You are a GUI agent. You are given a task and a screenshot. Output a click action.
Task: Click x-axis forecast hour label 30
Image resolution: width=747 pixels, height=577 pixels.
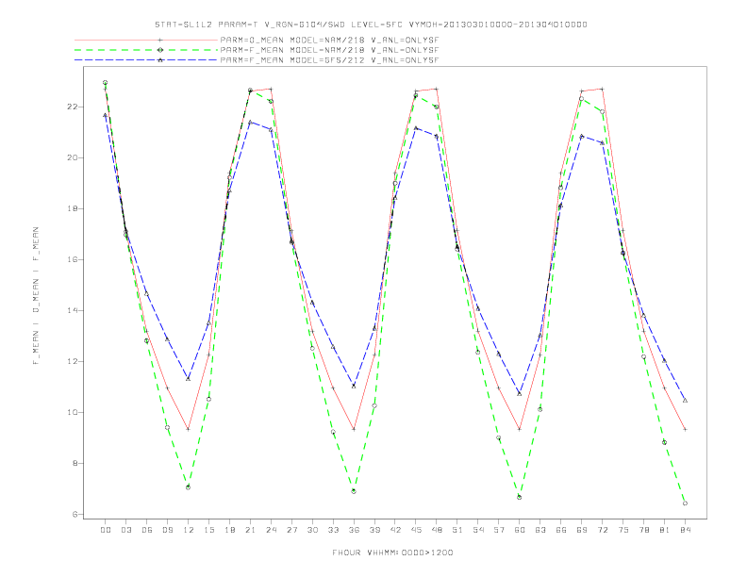coord(312,530)
